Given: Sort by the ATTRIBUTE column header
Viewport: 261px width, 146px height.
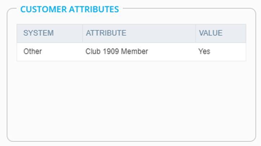Looking at the screenshot, I should (x=106, y=33).
